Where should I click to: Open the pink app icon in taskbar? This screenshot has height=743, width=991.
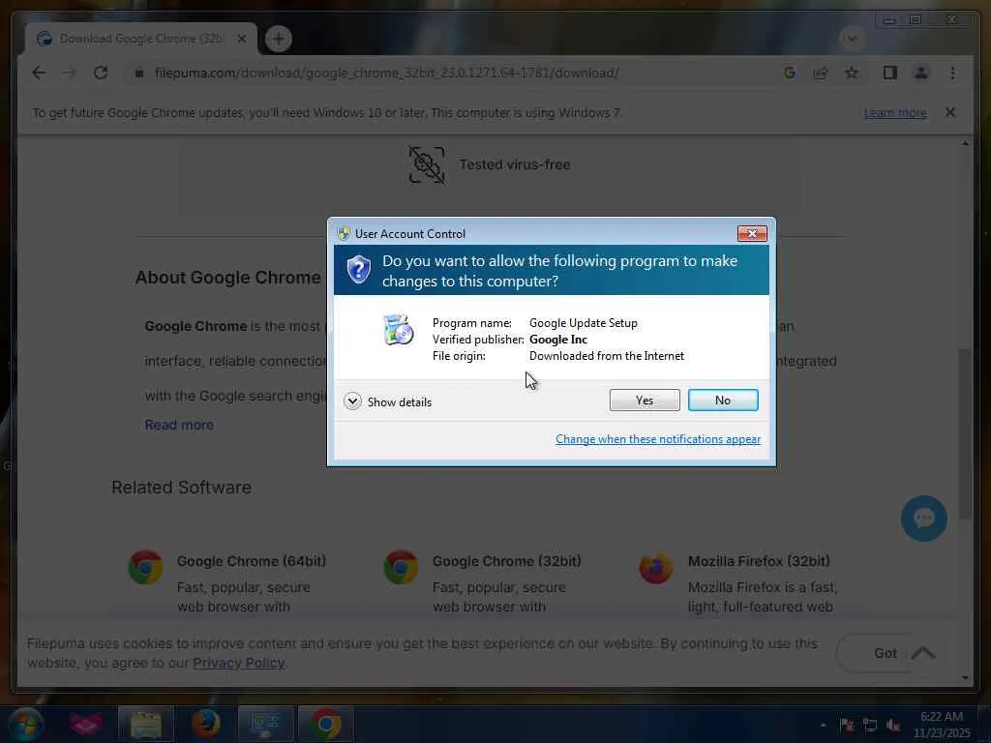click(86, 724)
